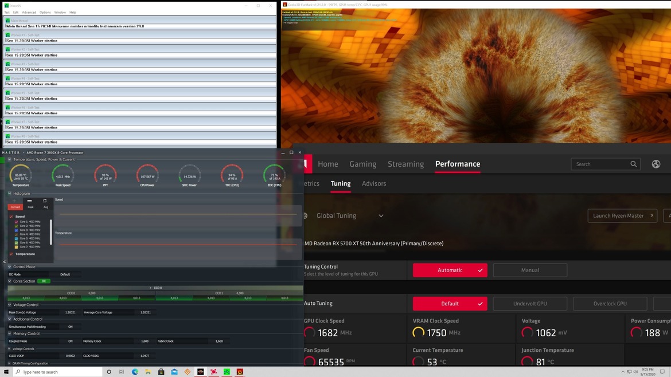671x377 pixels.
Task: Select Manual tuning control
Action: (x=530, y=270)
